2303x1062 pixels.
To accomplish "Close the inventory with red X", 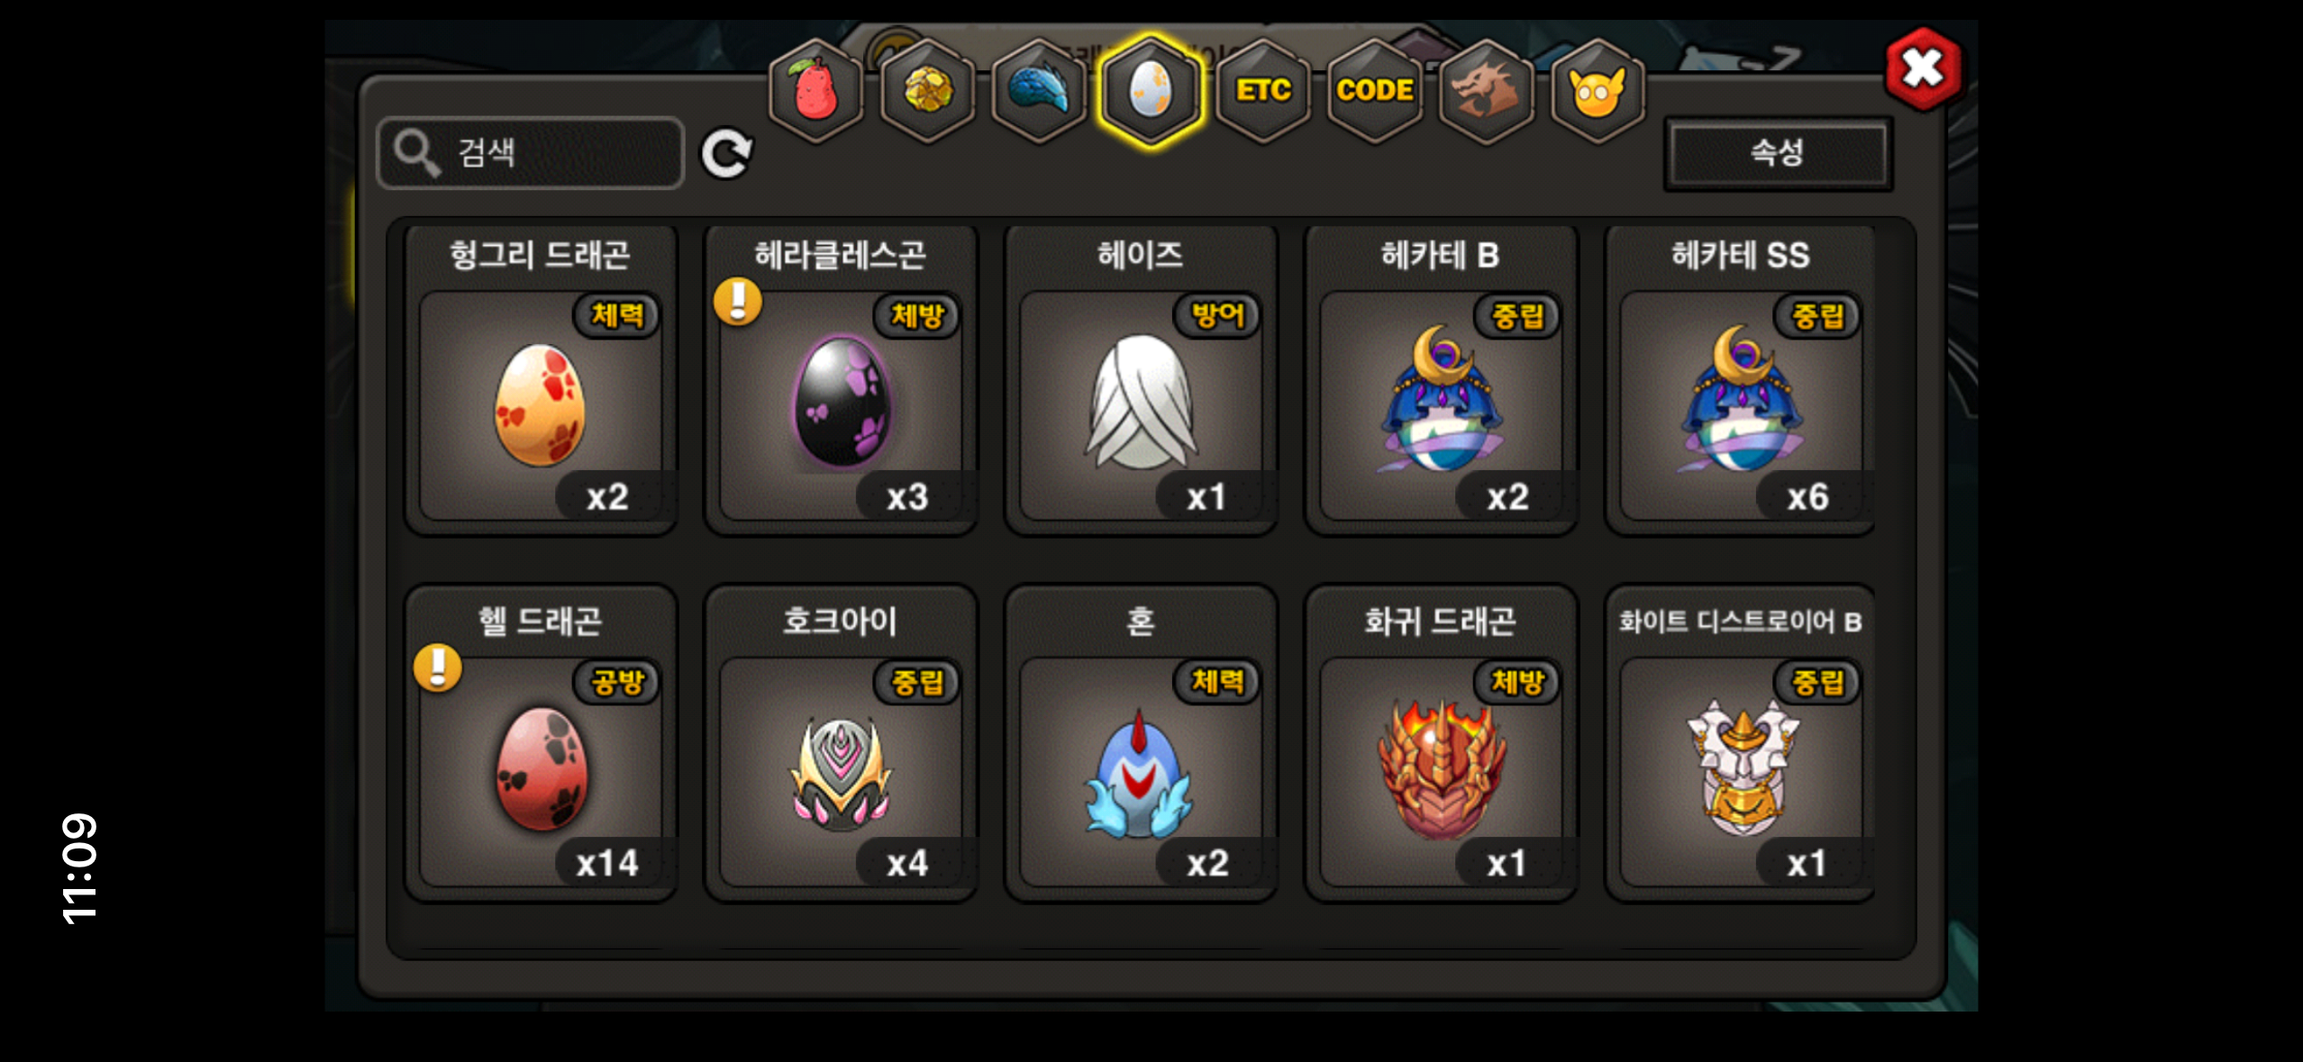I will (1922, 68).
